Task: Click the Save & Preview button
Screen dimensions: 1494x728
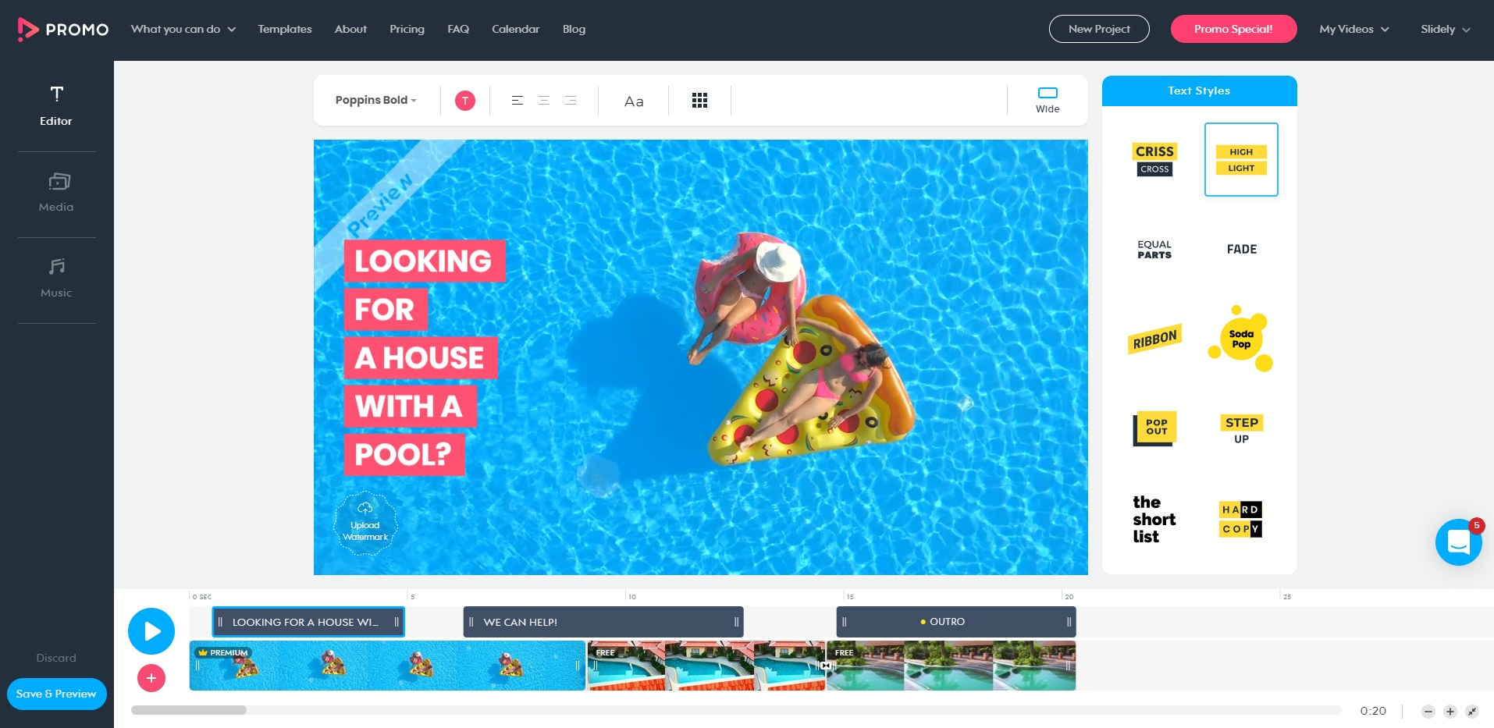Action: point(56,694)
